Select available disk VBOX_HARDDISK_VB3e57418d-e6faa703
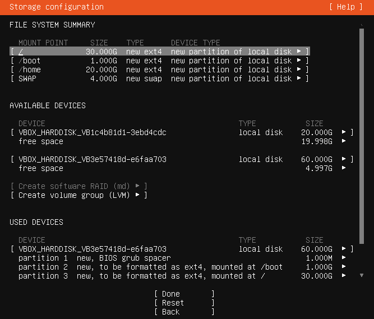This screenshot has height=319, width=374. [182, 159]
